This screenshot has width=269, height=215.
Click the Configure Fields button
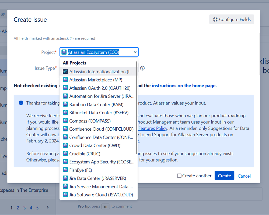coord(232,19)
